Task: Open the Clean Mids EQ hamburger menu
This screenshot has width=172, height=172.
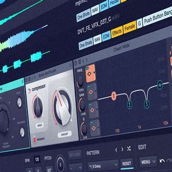Action: click(80, 62)
